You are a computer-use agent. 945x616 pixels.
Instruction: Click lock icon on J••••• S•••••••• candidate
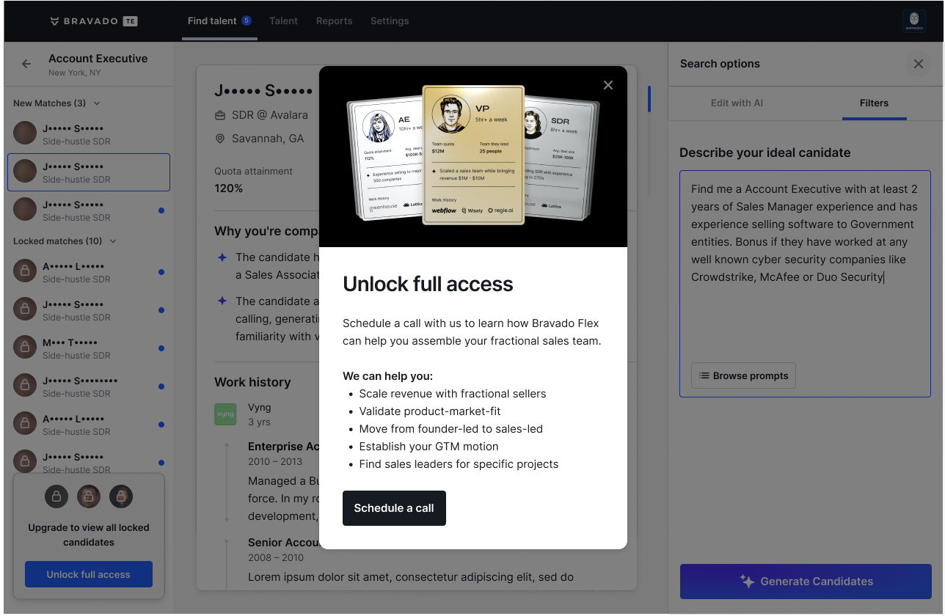25,386
